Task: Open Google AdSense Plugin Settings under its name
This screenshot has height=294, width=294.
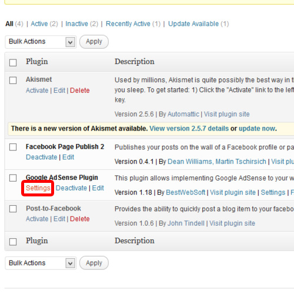Action: click(x=38, y=188)
